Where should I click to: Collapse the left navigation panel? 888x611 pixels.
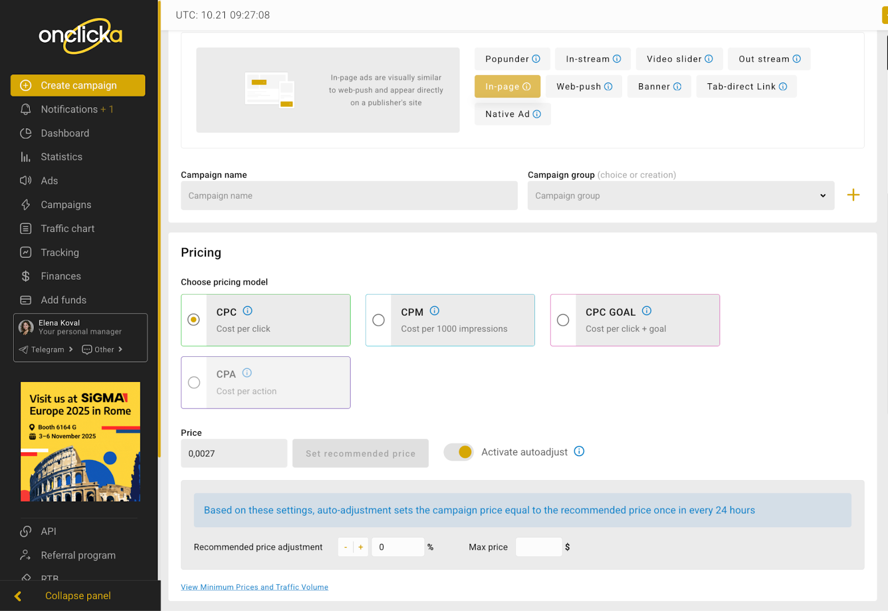click(78, 595)
